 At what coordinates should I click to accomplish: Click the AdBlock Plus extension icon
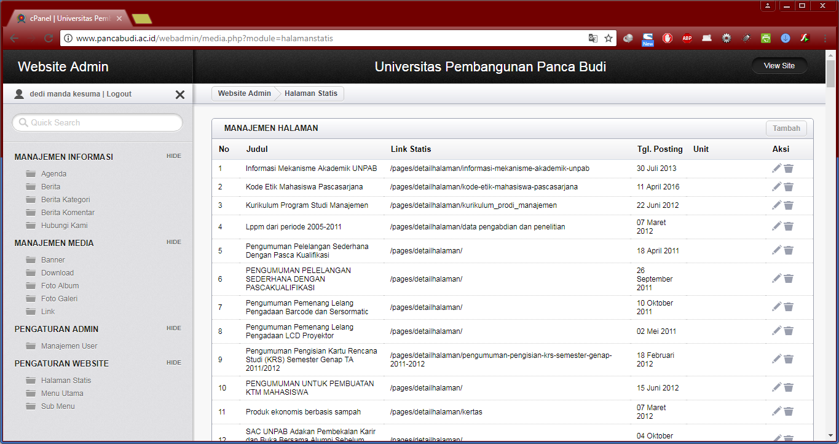click(687, 38)
